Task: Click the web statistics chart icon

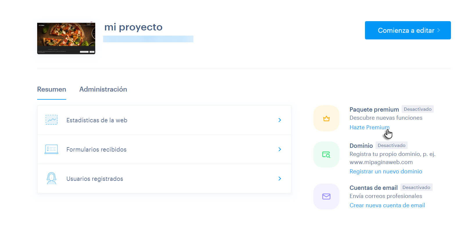Action: click(x=52, y=120)
